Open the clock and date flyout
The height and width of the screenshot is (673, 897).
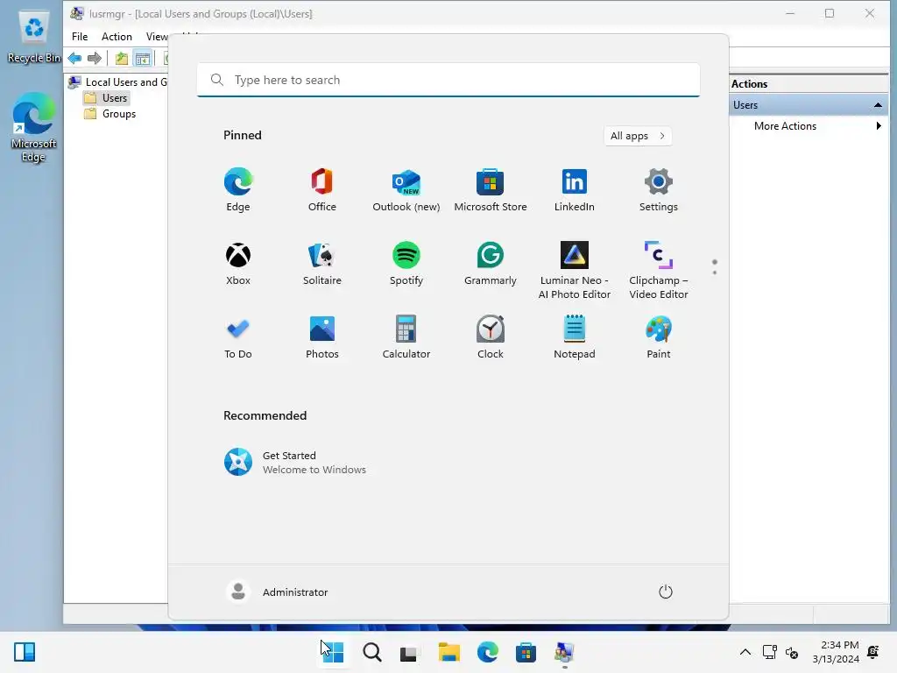pyautogui.click(x=836, y=652)
